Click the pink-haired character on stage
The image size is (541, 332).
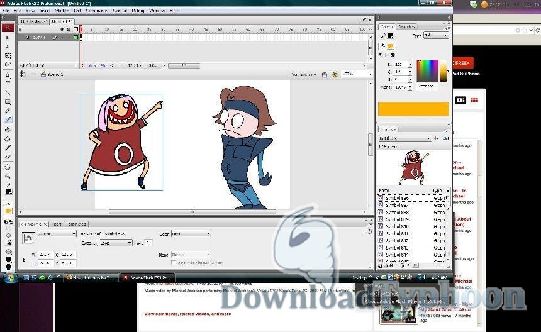123,142
